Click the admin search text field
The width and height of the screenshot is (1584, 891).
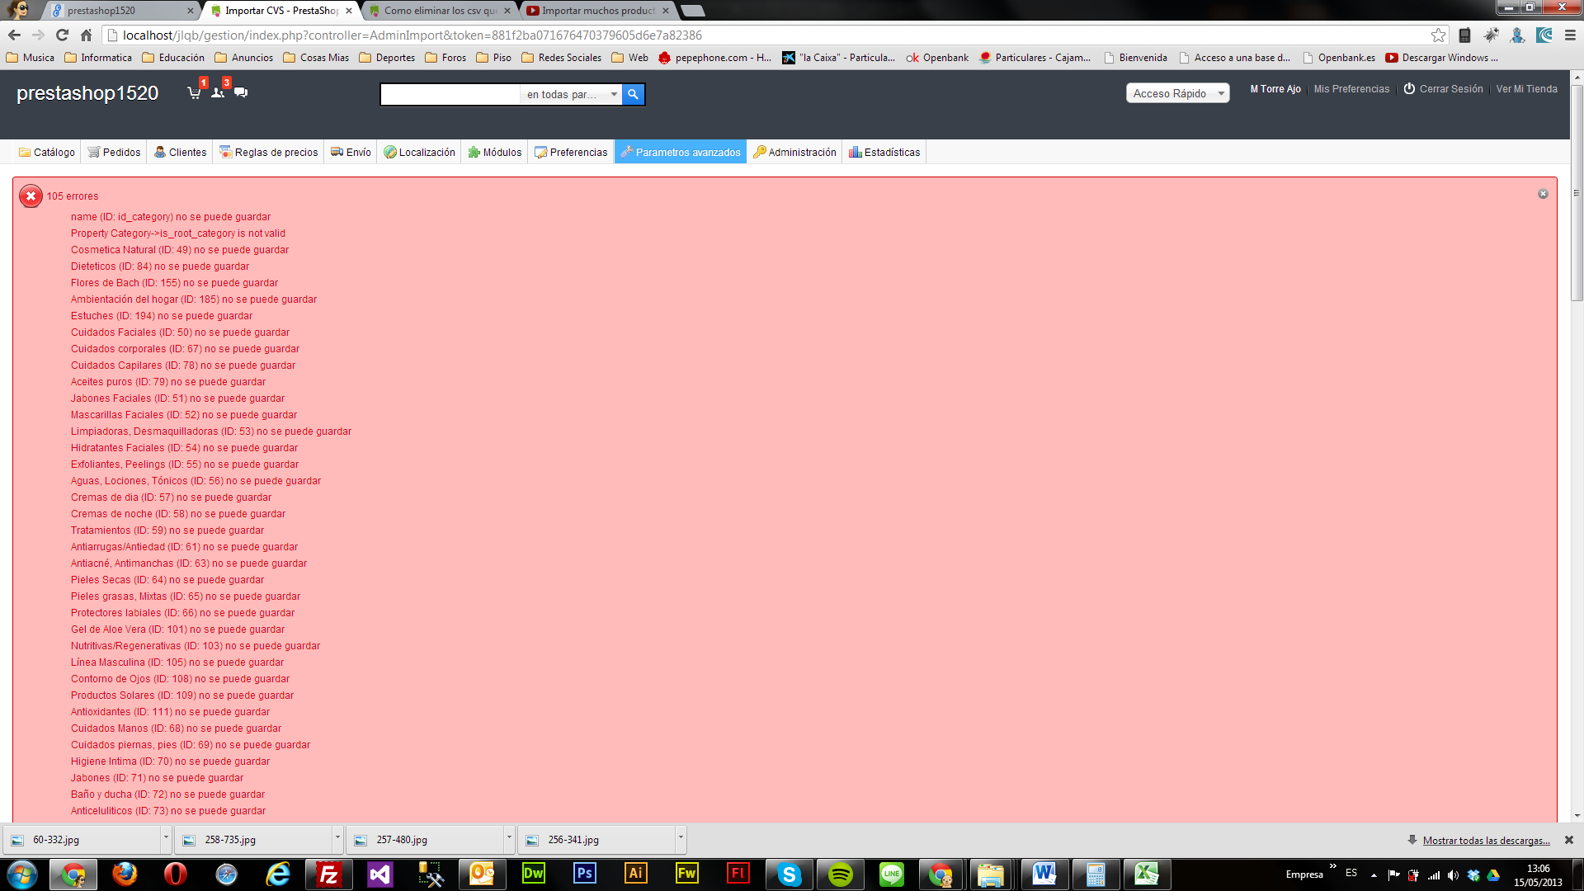(450, 94)
